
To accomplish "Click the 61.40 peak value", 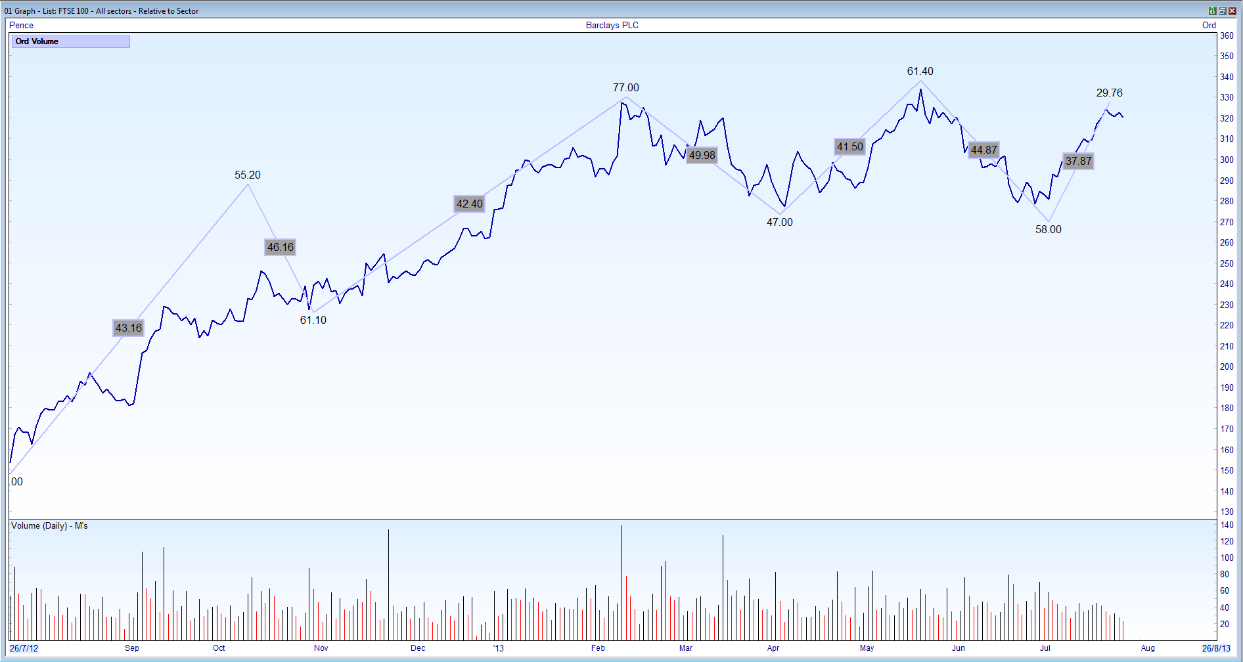I will point(920,71).
